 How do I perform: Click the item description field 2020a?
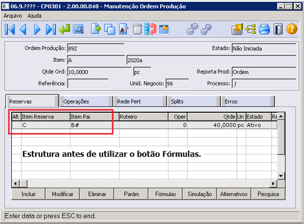211,60
